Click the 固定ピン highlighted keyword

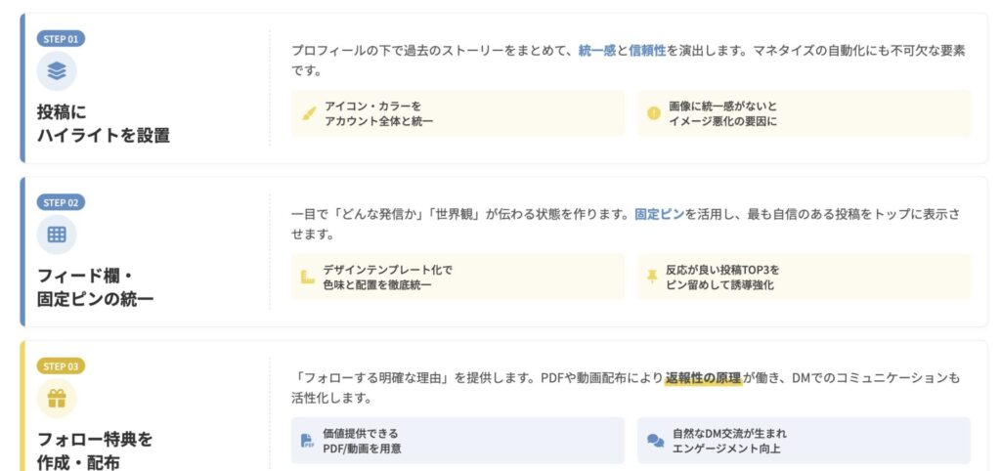(x=659, y=213)
